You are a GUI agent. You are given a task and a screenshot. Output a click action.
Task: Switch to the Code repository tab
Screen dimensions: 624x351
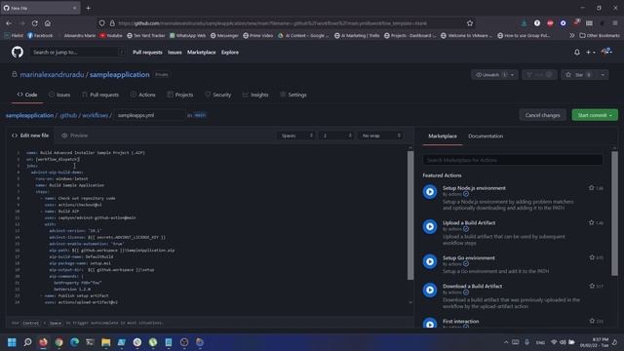pyautogui.click(x=27, y=95)
